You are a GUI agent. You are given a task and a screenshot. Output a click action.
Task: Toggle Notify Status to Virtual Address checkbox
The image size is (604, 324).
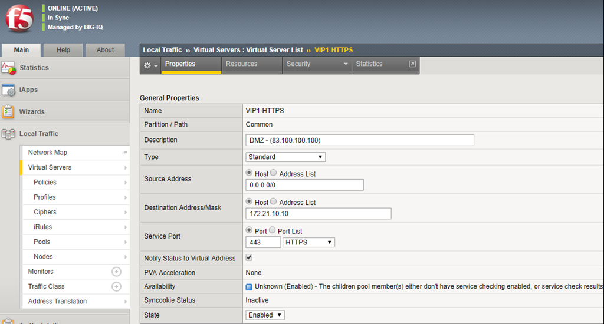[x=250, y=258]
